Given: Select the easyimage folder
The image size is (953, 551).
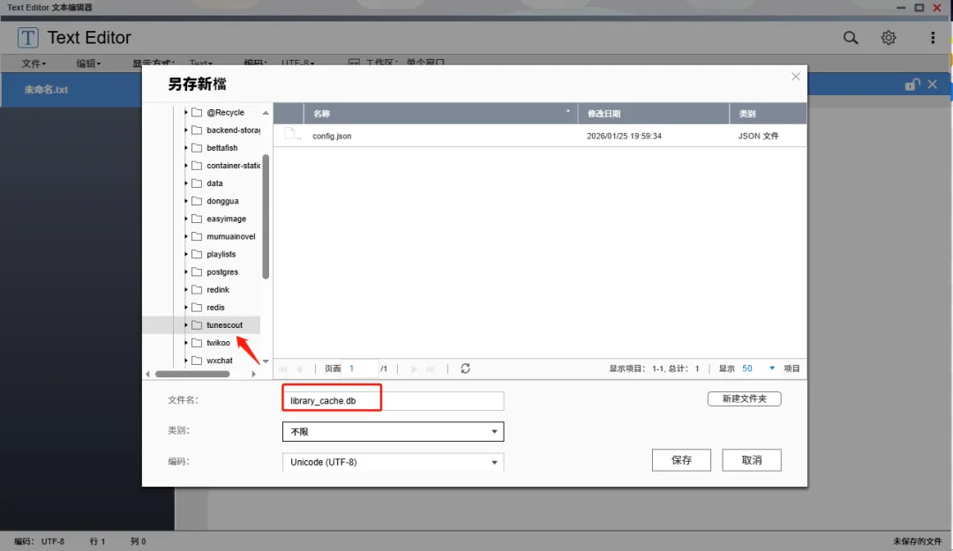Looking at the screenshot, I should (226, 219).
